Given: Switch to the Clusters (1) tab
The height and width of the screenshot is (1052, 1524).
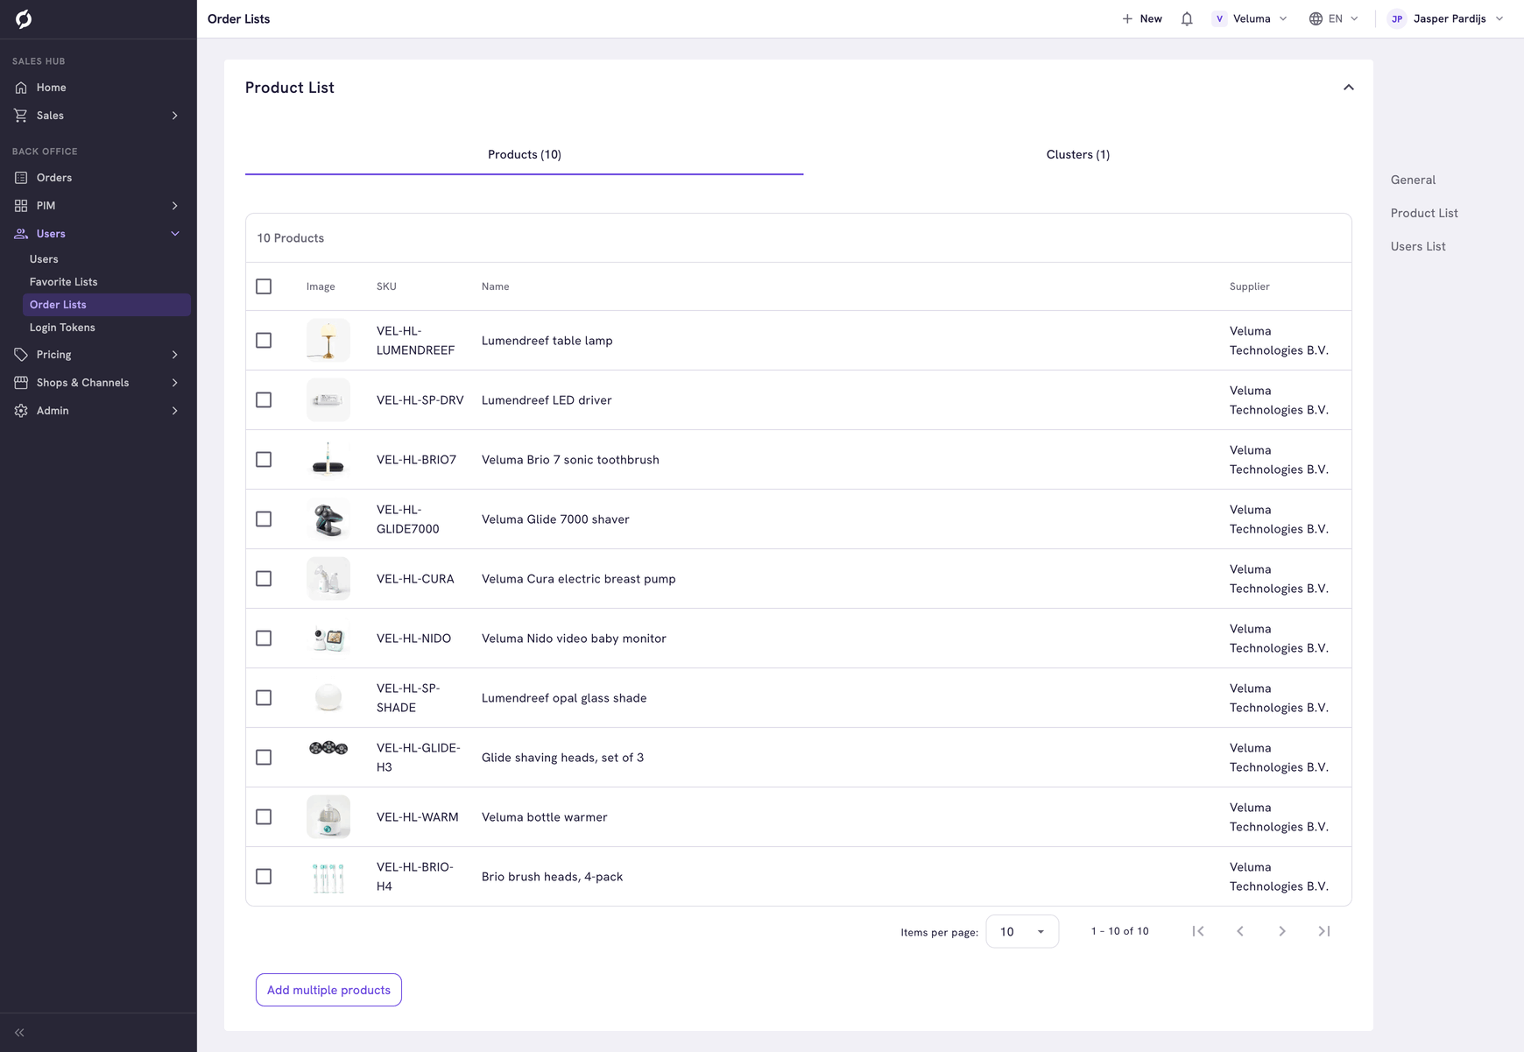Looking at the screenshot, I should 1077,155.
